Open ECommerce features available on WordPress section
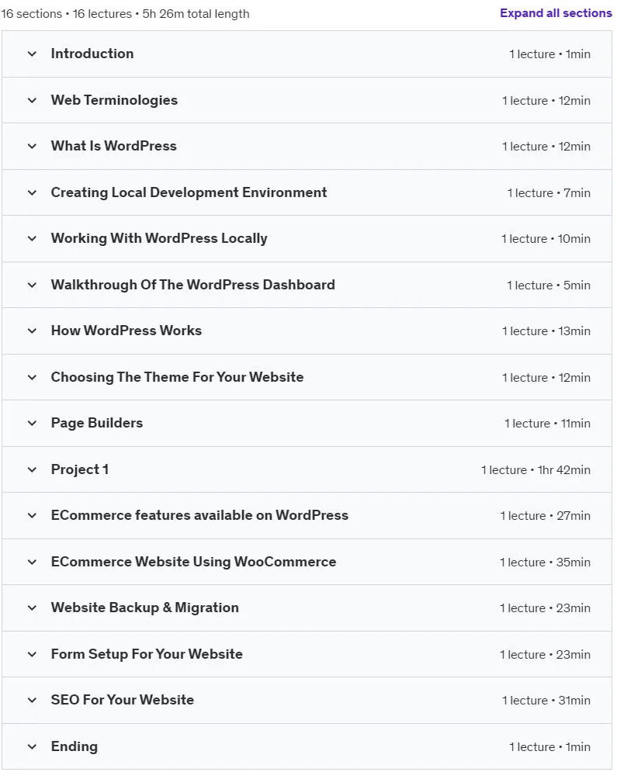Image resolution: width=617 pixels, height=772 pixels. click(307, 515)
